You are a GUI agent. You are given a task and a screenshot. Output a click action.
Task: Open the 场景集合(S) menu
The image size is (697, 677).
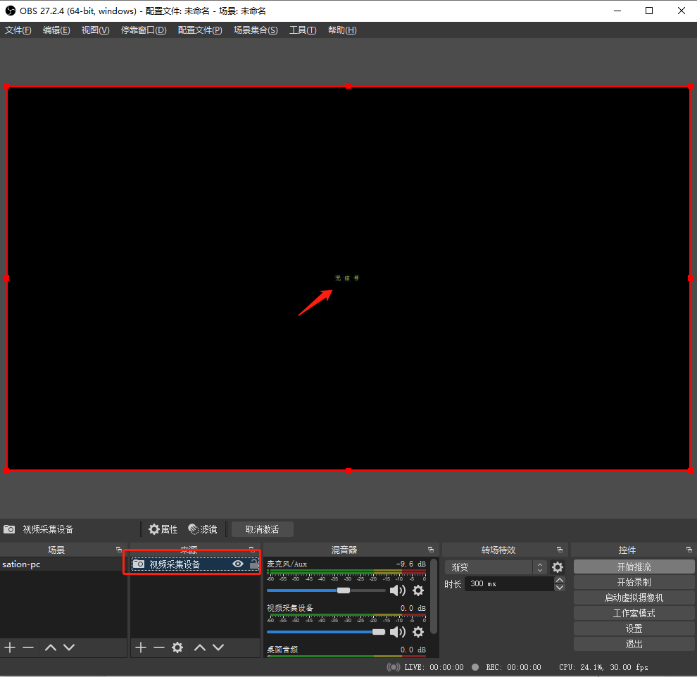click(256, 30)
